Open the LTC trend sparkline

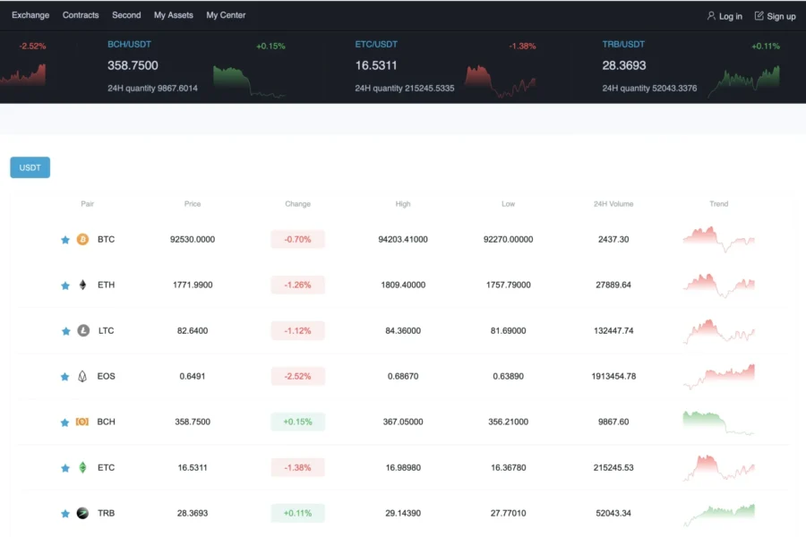718,331
